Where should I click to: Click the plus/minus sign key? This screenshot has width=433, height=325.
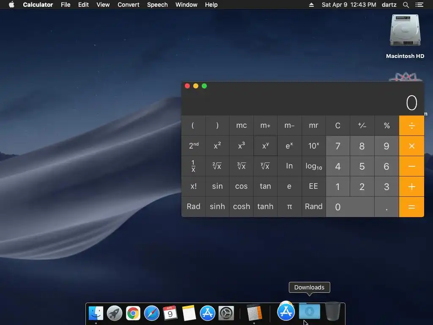[362, 125]
